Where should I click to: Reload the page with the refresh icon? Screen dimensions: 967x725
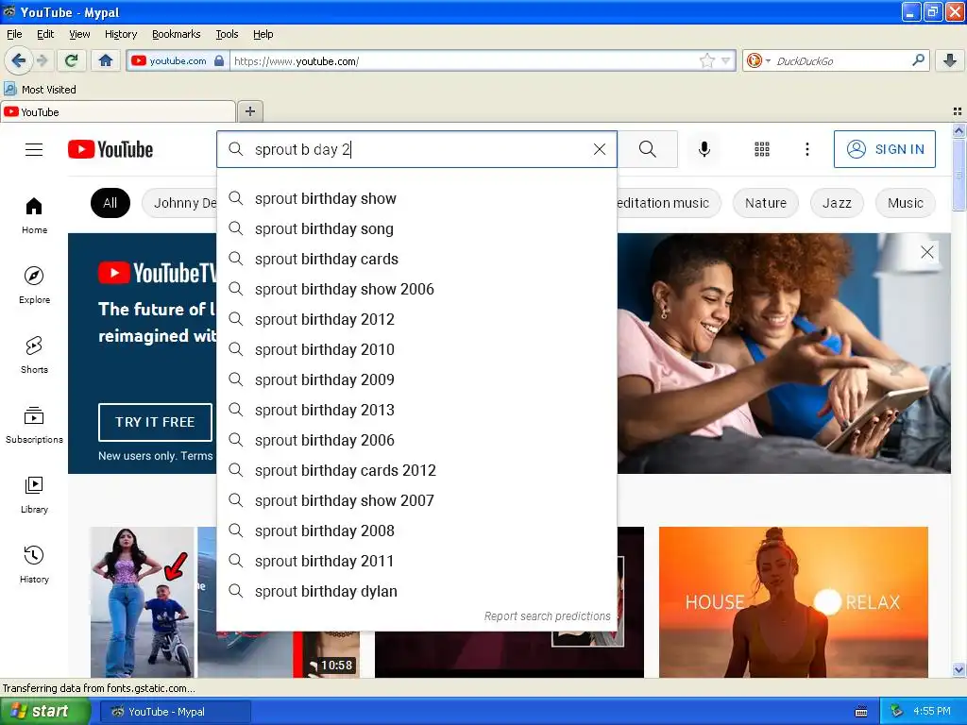tap(71, 60)
